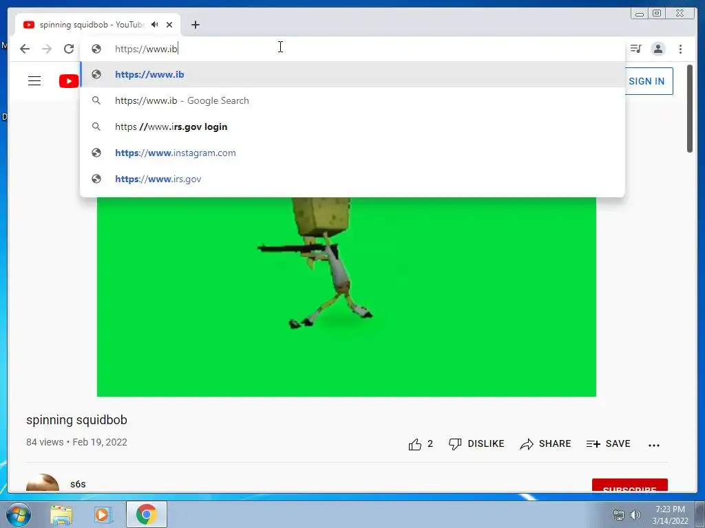Open the Chrome three-dot menu

click(680, 49)
